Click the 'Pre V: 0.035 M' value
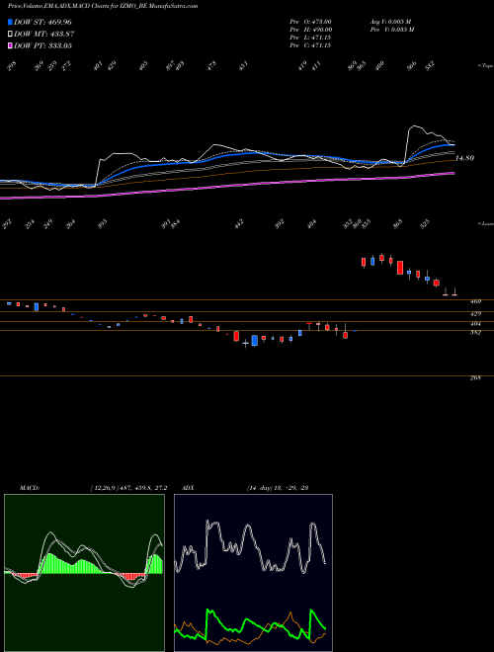Screen dimensions: 494x652 (x=391, y=30)
